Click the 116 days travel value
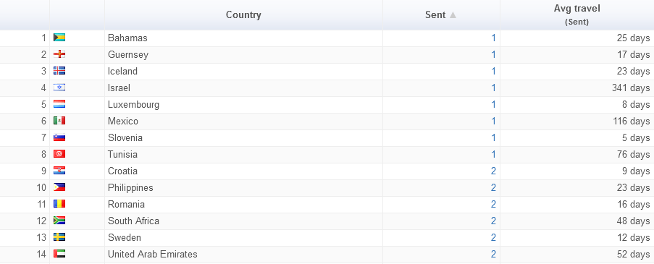Viewport: 654px width, 264px height. click(x=632, y=122)
